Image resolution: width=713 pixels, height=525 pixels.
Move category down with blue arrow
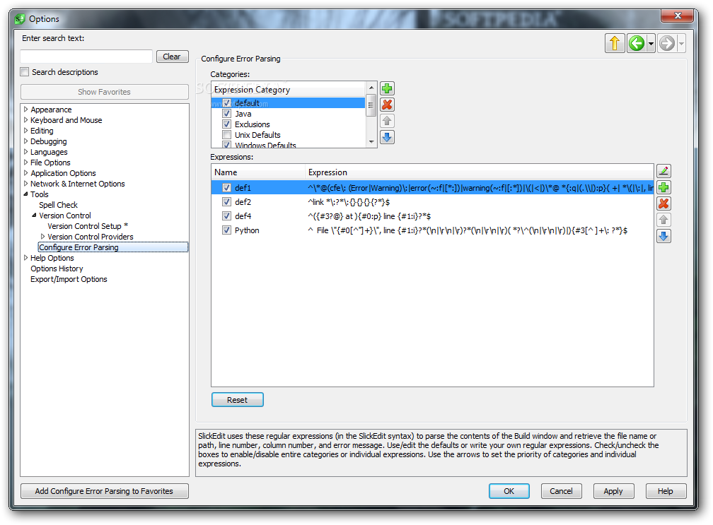(387, 137)
